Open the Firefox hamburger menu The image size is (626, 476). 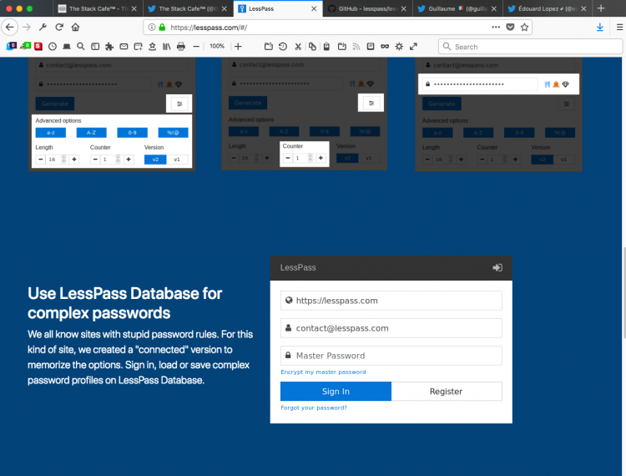(619, 28)
